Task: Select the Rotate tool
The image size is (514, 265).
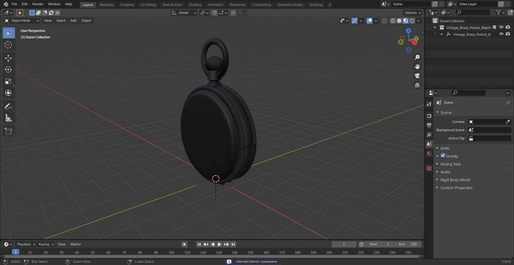Action: (x=8, y=70)
